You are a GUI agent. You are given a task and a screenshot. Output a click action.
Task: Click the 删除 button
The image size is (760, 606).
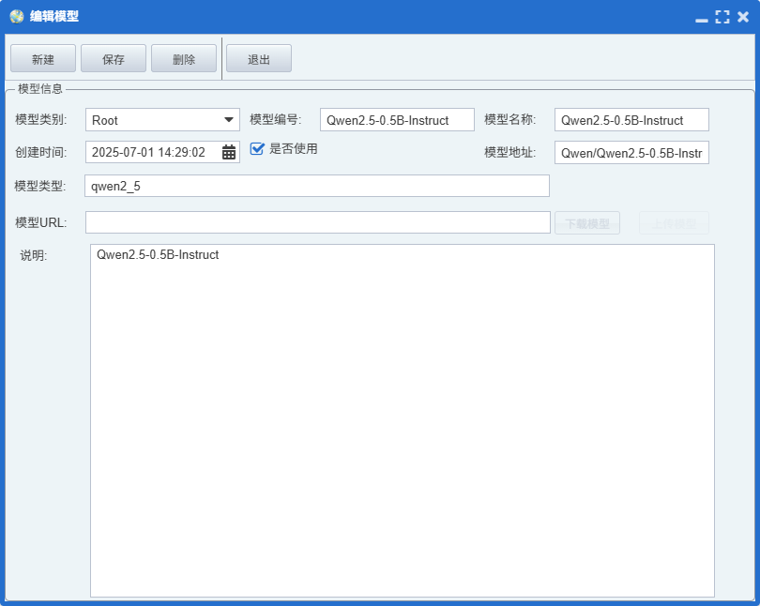pos(184,58)
